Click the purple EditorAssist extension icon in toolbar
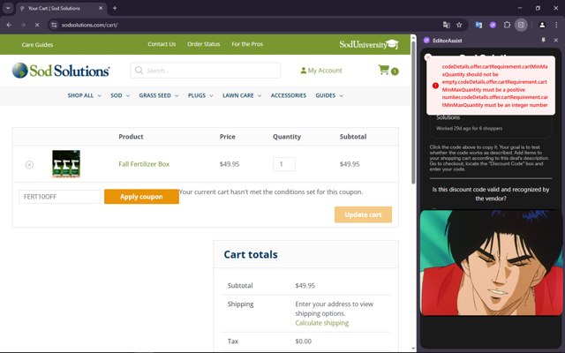 point(493,25)
